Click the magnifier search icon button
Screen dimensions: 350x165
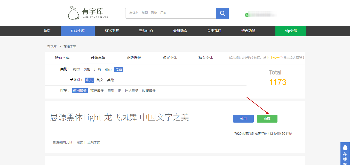(x=222, y=13)
